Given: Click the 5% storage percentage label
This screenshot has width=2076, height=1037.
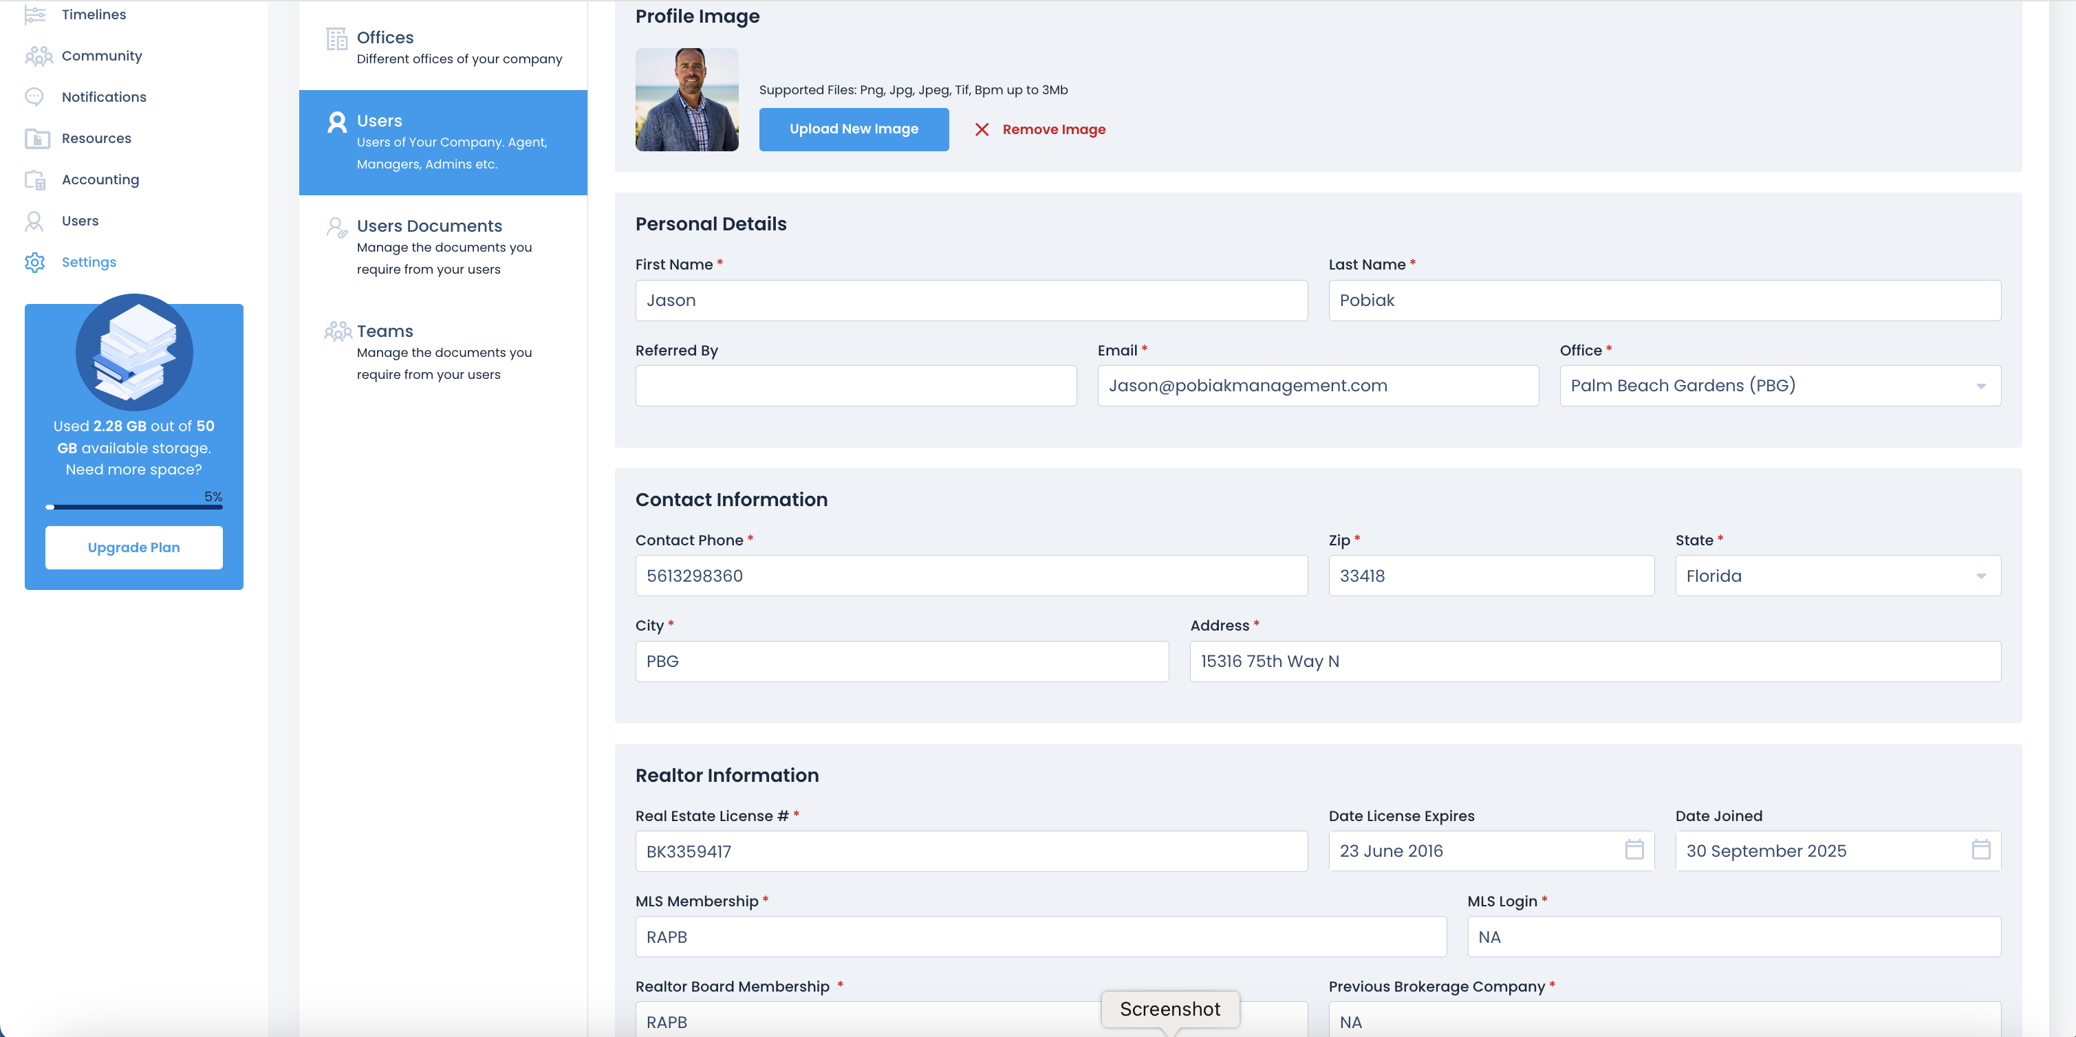Looking at the screenshot, I should tap(213, 496).
